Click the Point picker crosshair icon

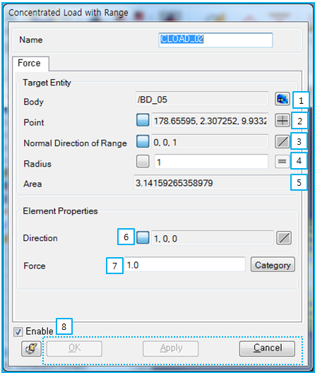[x=283, y=120]
